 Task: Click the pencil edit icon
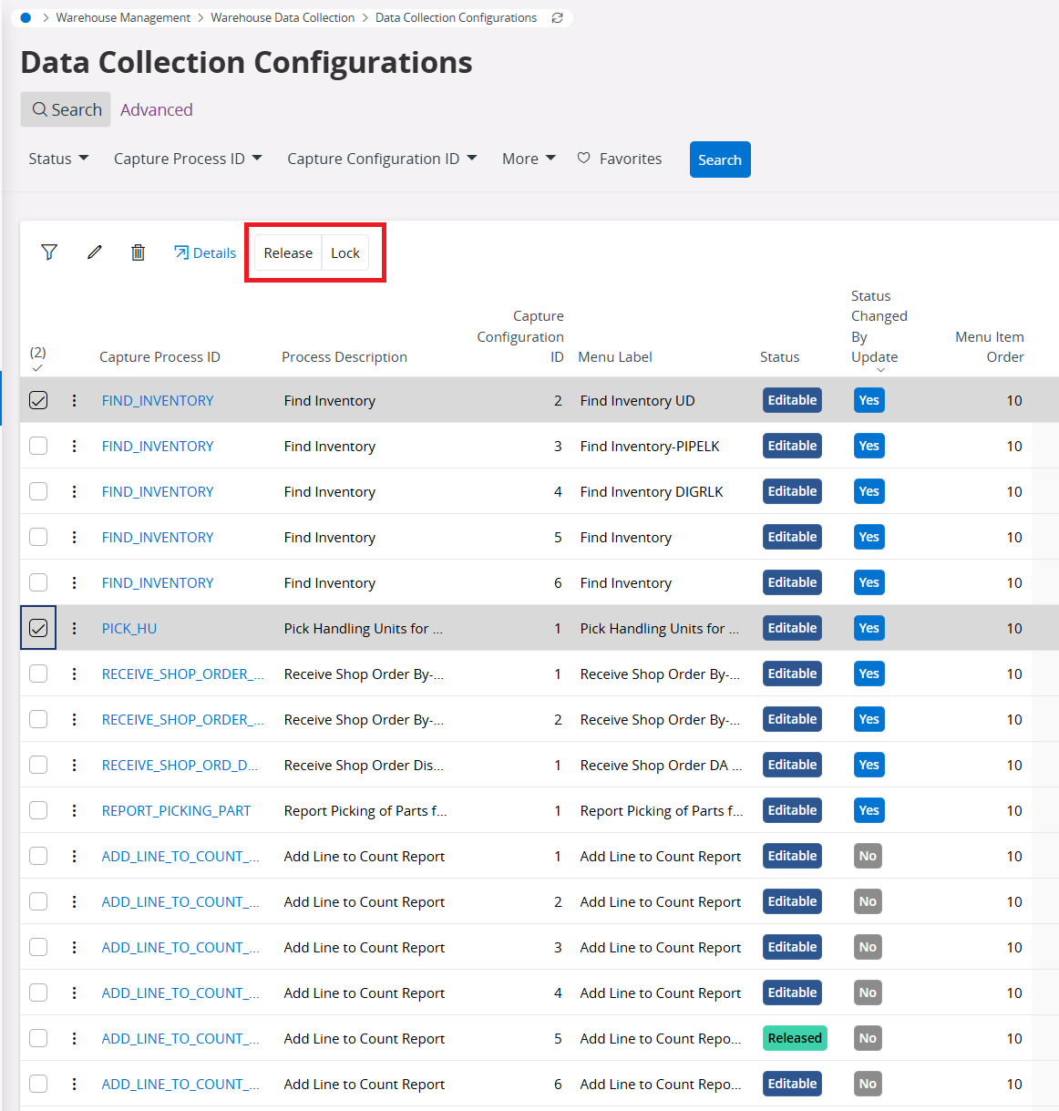(95, 252)
